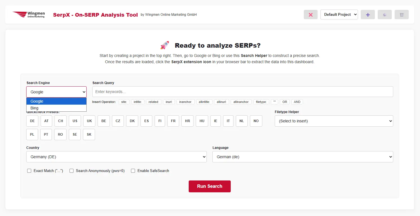420x216 pixels.
Task: Insert the allinanchor: operator
Action: tap(241, 102)
